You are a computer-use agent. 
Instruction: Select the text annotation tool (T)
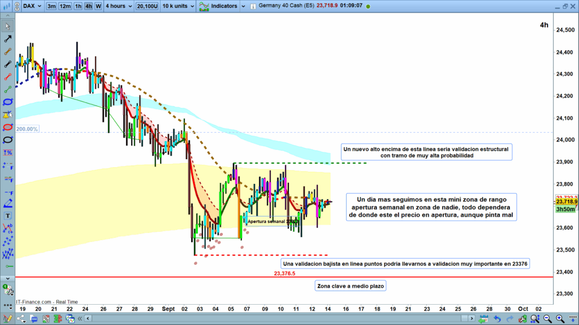(8, 216)
